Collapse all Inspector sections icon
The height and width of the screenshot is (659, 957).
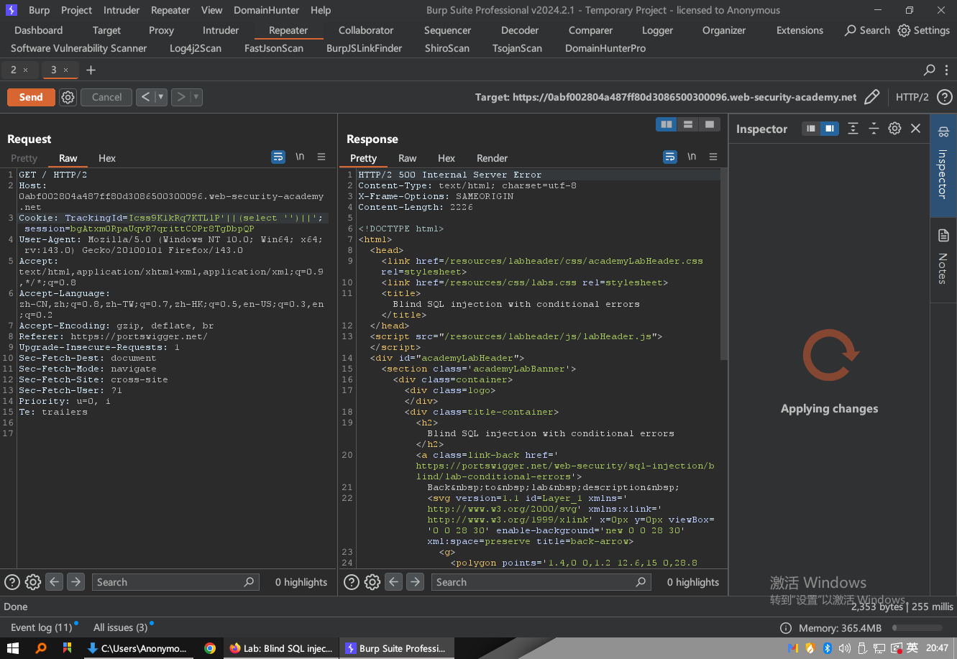click(x=874, y=129)
